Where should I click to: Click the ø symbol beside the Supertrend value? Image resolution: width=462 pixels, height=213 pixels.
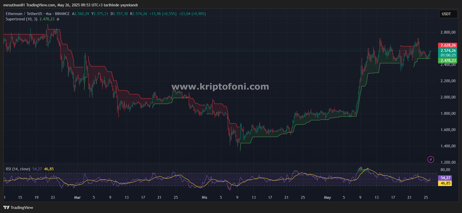point(58,19)
